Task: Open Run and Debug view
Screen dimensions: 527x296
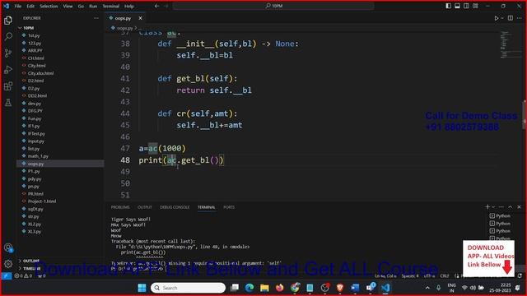Action: click(x=8, y=69)
